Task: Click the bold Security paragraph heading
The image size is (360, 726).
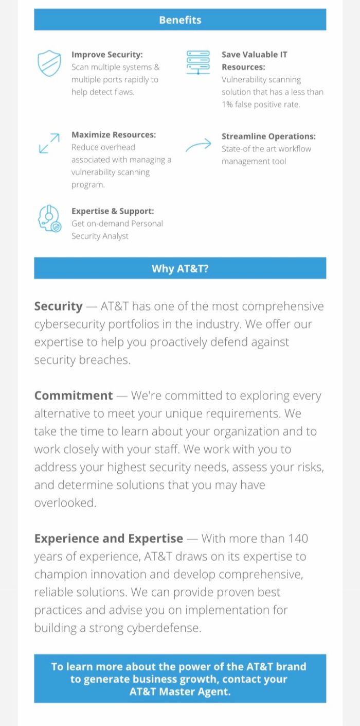Action: point(58,306)
